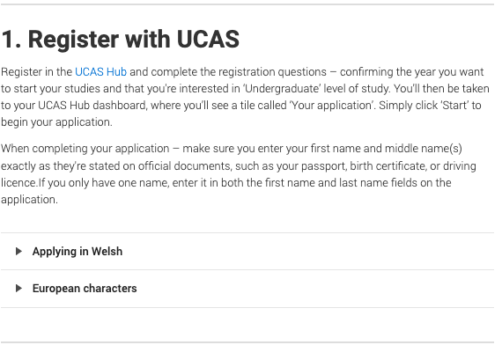The width and height of the screenshot is (502, 345).
Task: Click 'middle name(s)' in the second paragraph
Action: (424, 149)
